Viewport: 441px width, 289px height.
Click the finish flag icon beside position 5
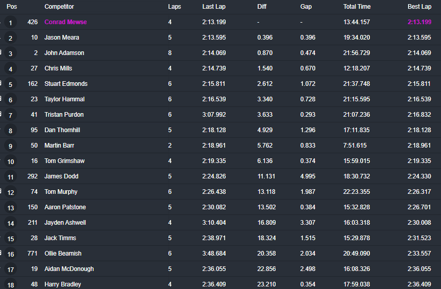pyautogui.click(x=1, y=83)
